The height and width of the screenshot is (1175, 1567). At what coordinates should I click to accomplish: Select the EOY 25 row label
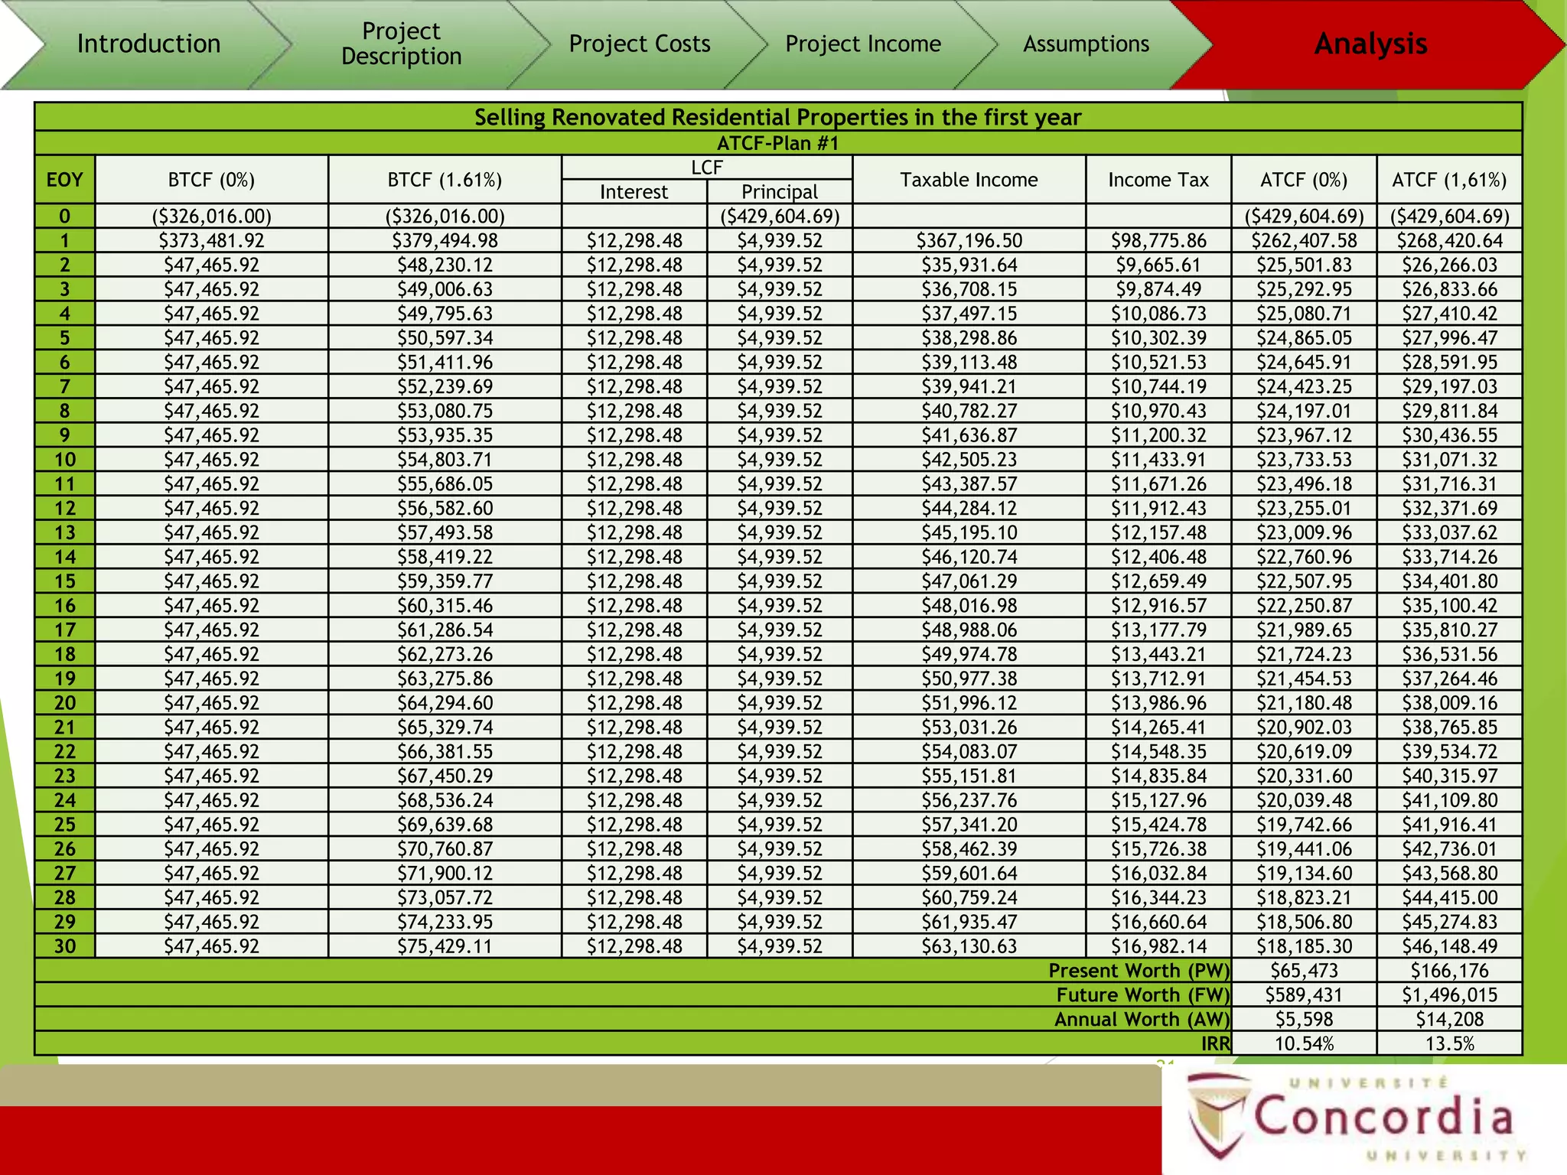65,824
